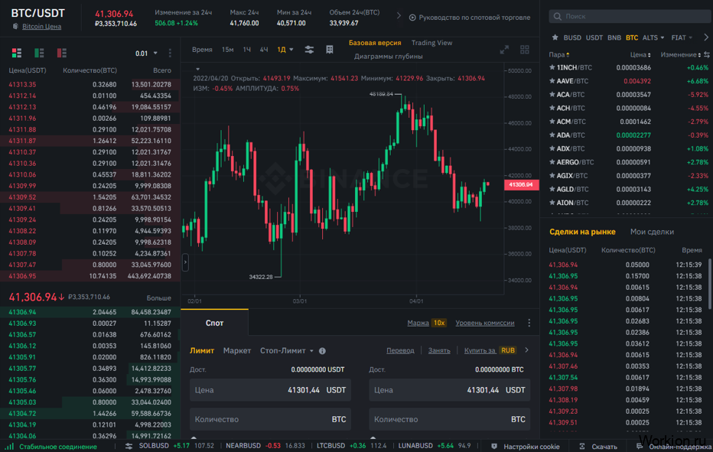Open the Уровень комиссии link

[484, 323]
